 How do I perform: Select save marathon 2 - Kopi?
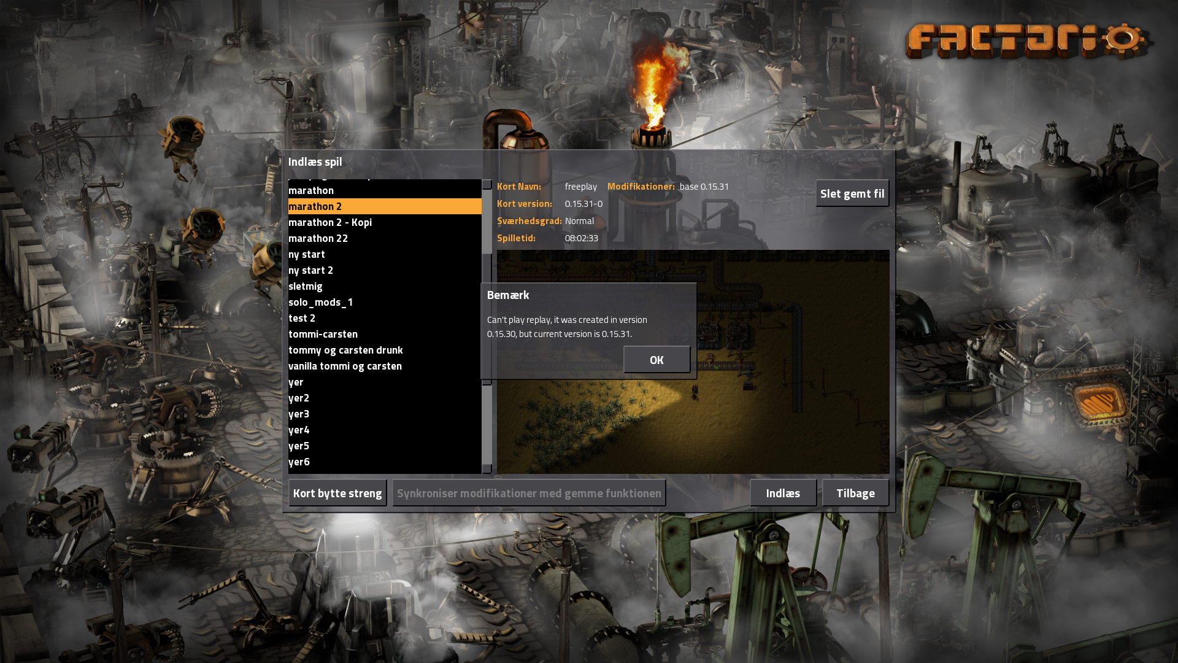pos(385,222)
